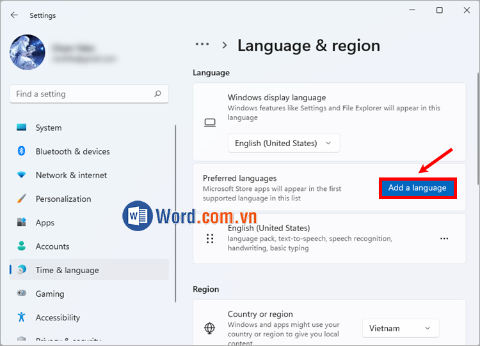Click the breadcrumb chevron arrow
The width and height of the screenshot is (480, 346).
click(x=225, y=45)
